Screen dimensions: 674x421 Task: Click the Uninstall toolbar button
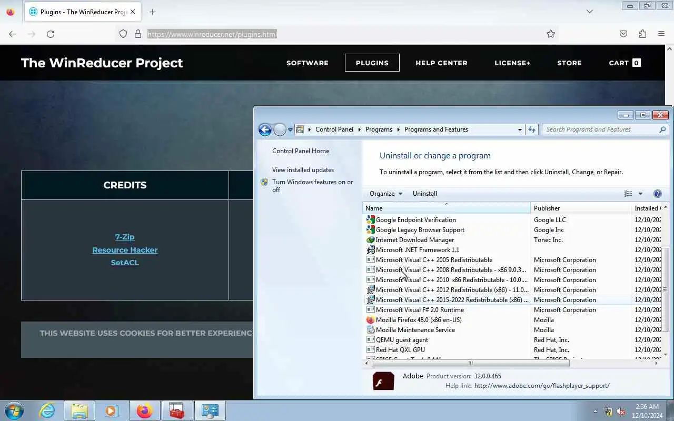click(x=425, y=194)
